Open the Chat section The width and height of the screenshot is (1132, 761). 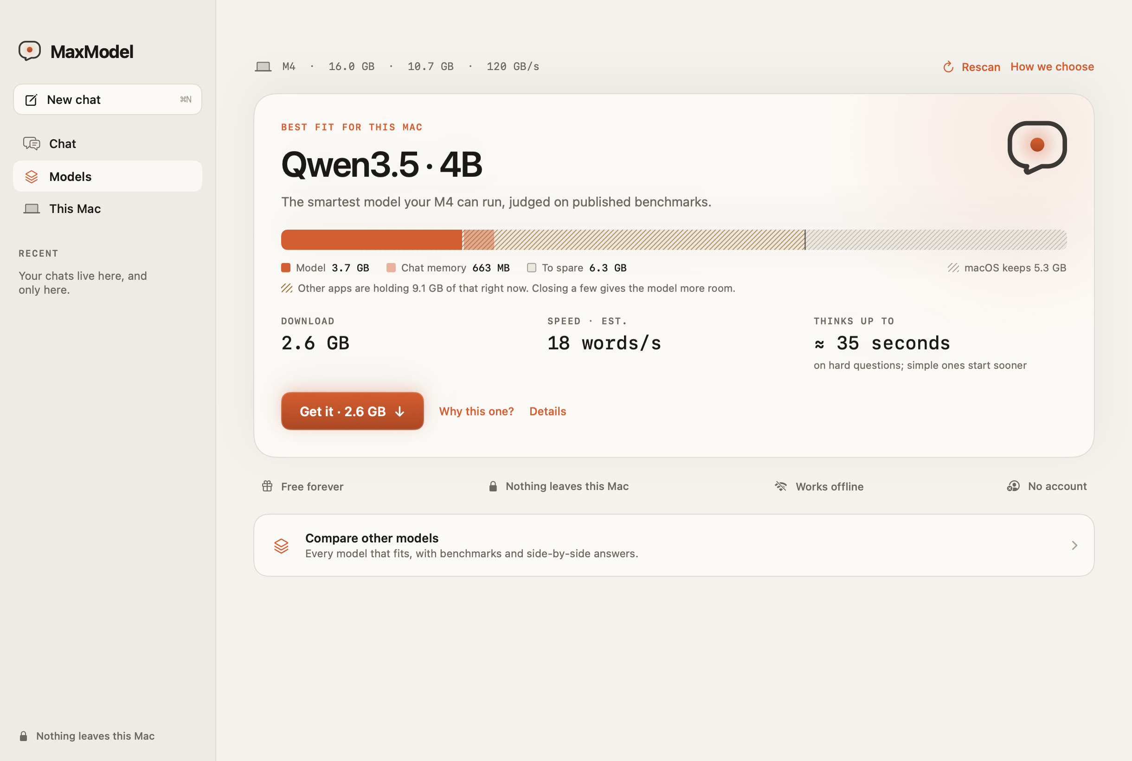pyautogui.click(x=108, y=144)
